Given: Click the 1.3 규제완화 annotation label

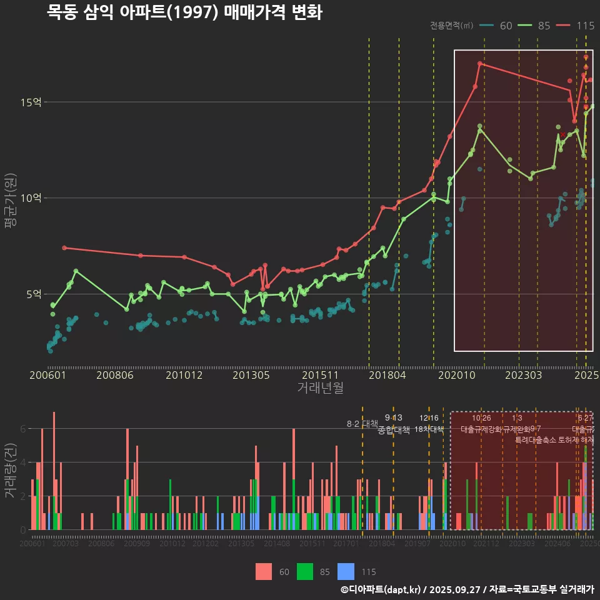Looking at the screenshot, I should point(517,424).
